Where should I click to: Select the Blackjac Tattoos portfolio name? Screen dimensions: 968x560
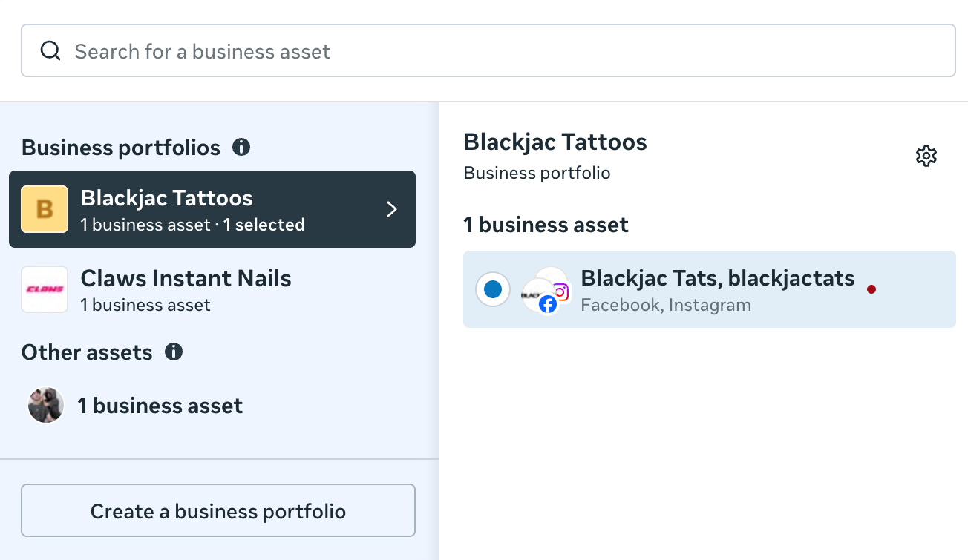[x=166, y=198]
